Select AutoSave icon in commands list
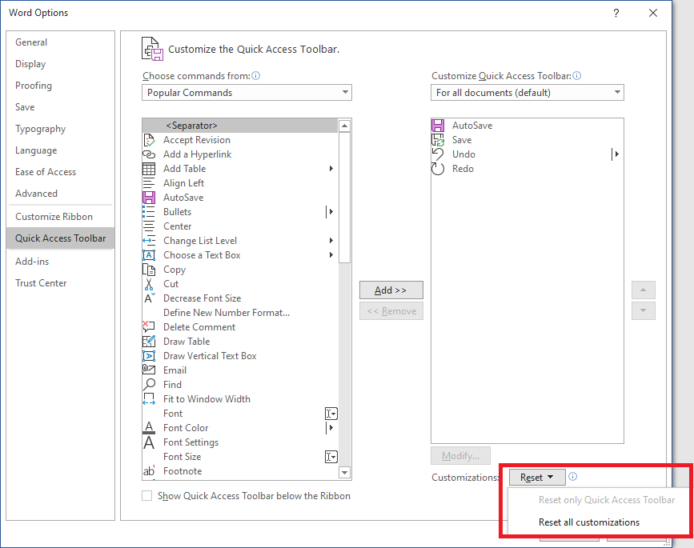The height and width of the screenshot is (548, 694). 149,198
